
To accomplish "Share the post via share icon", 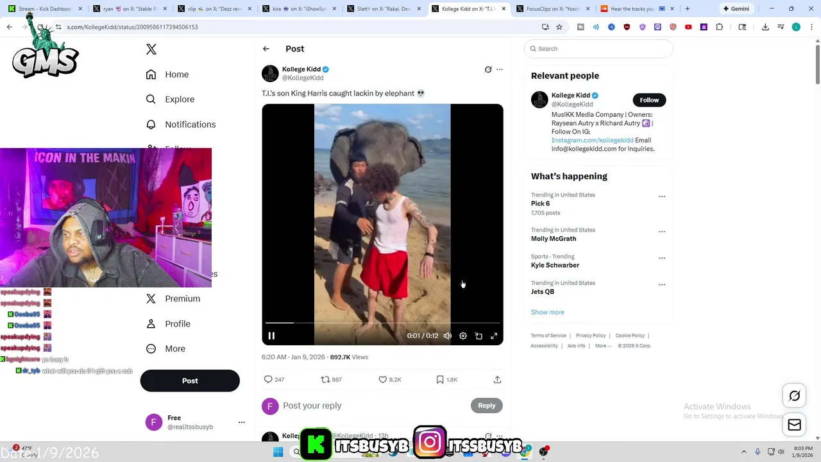I will [x=497, y=379].
